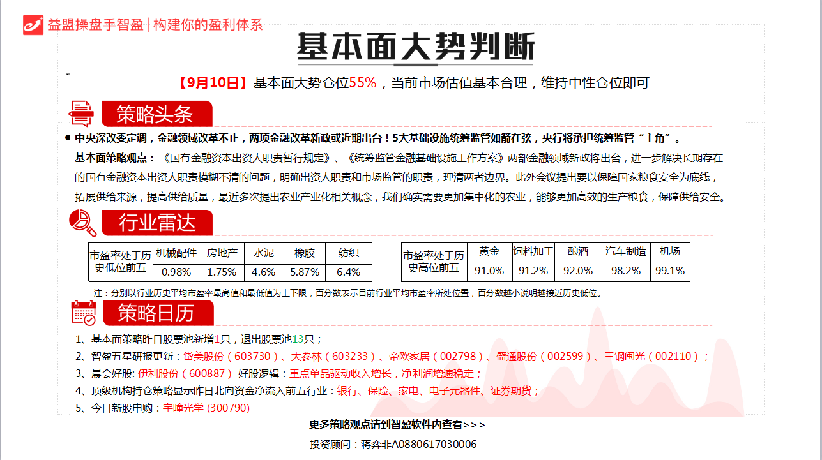This screenshot has width=822, height=460.
Task: Select the 策略日历 red header banner
Action: click(x=157, y=313)
